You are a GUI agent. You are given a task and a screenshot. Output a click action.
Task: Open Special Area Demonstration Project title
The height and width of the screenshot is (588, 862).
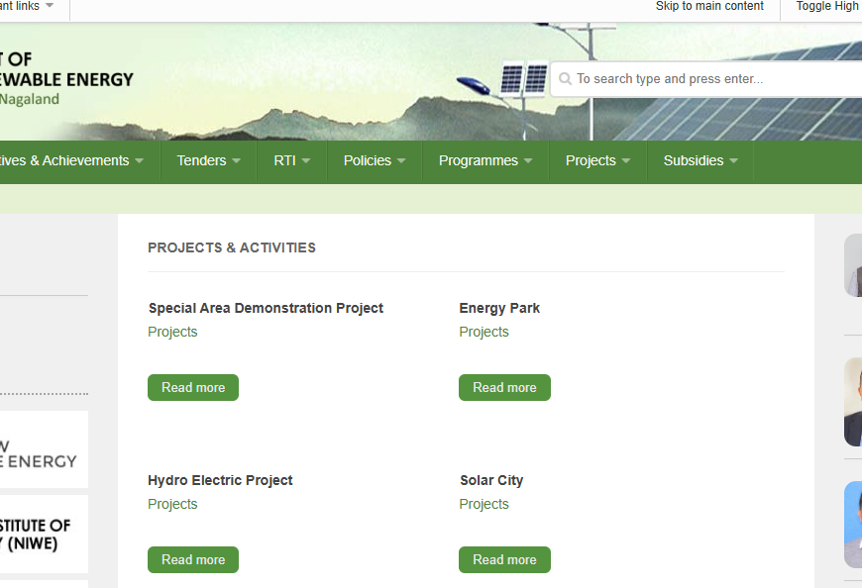(x=266, y=308)
